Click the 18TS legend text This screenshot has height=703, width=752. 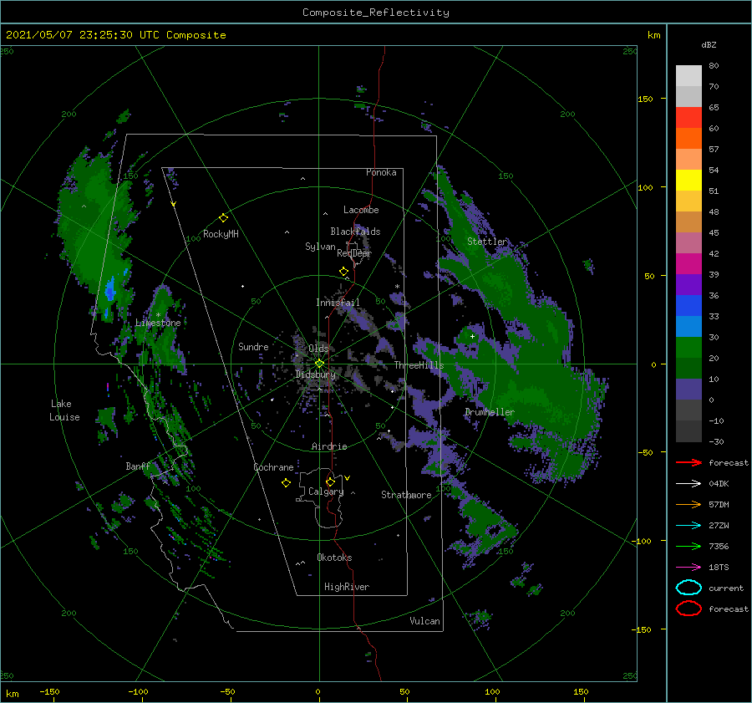[719, 568]
